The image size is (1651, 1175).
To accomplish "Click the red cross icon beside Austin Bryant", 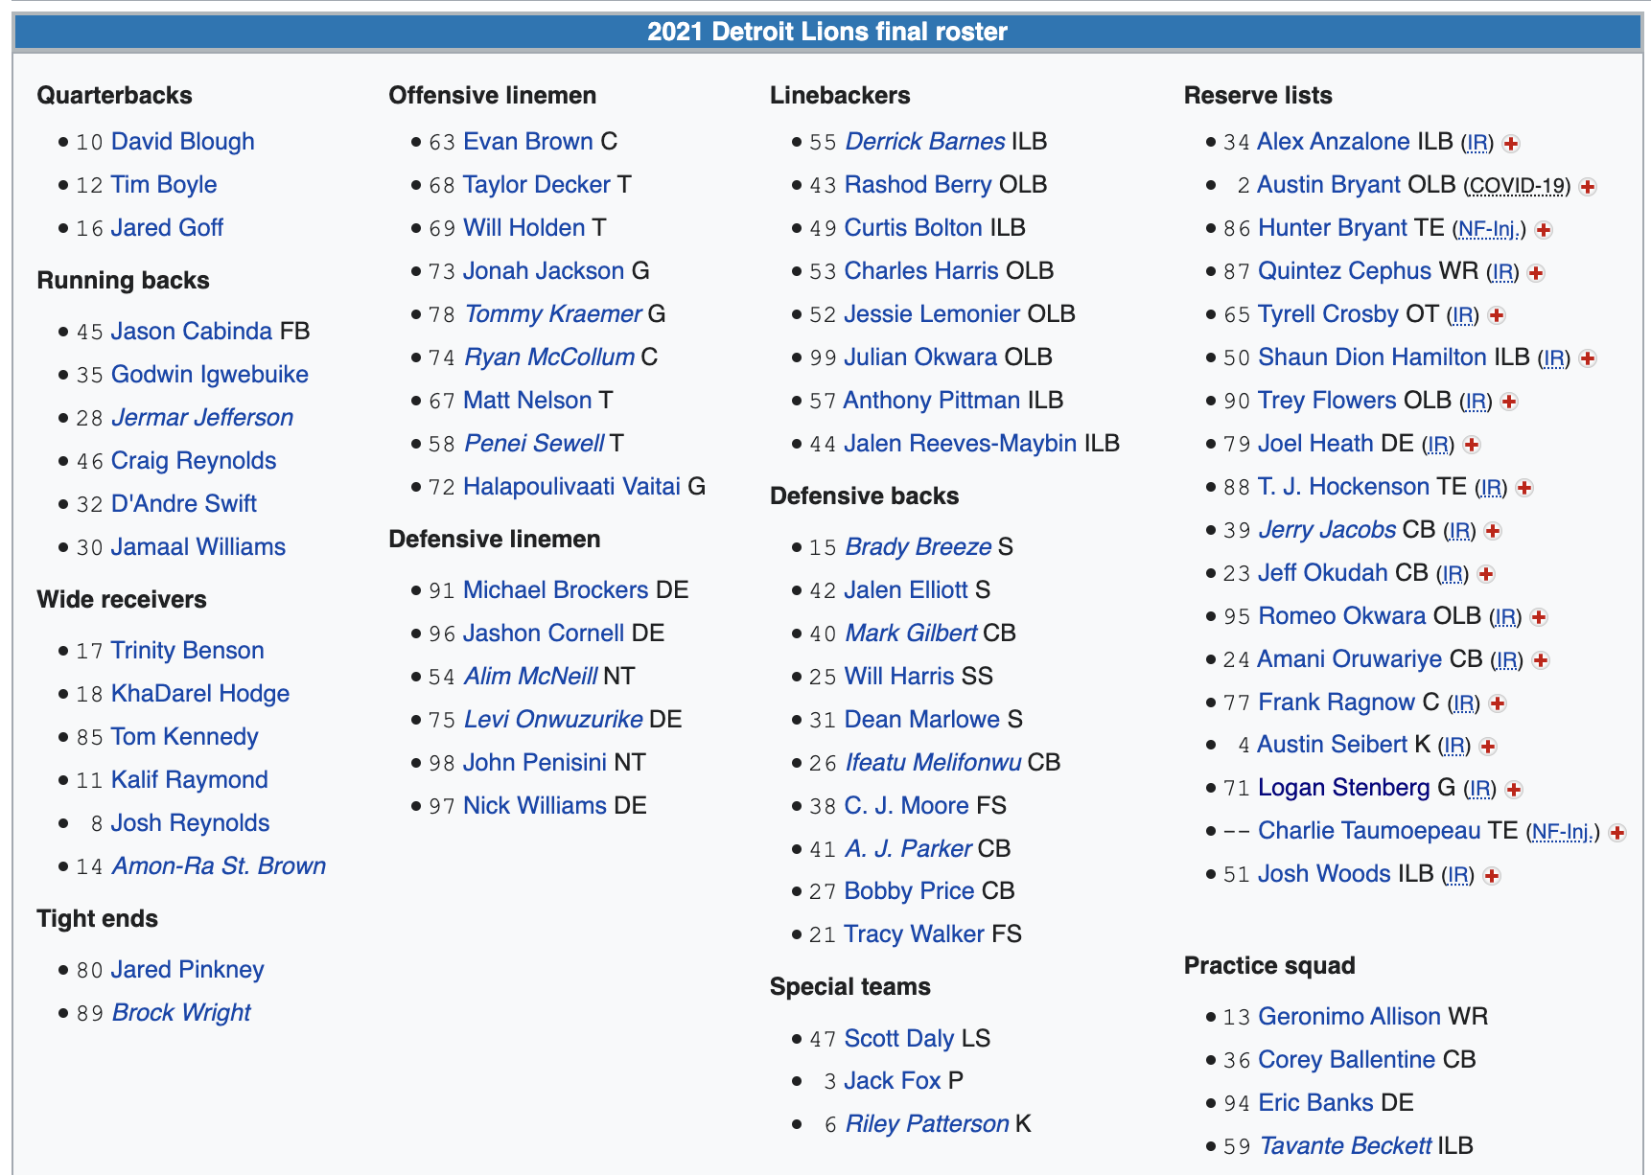I will tap(1588, 187).
